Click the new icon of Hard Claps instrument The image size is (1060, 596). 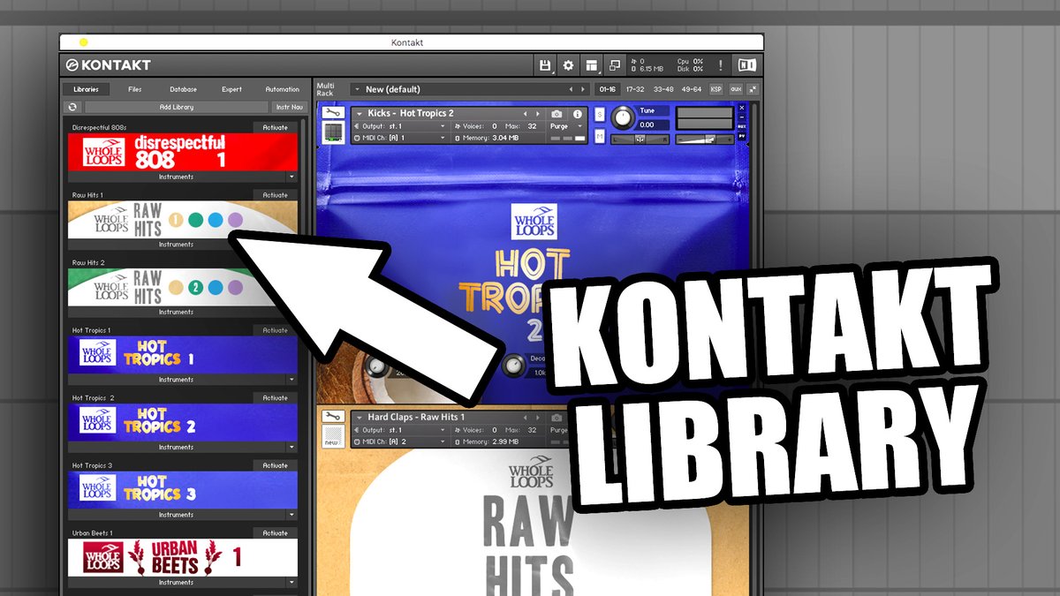pos(332,435)
